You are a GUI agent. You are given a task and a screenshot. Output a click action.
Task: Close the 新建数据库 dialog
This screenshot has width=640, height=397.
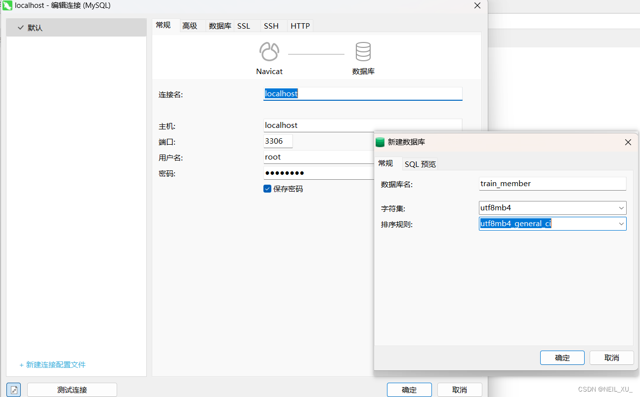[x=628, y=142]
